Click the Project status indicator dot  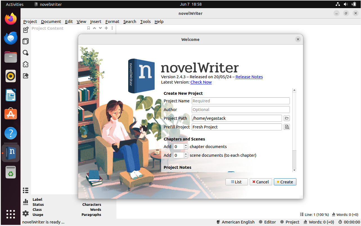coord(282,222)
